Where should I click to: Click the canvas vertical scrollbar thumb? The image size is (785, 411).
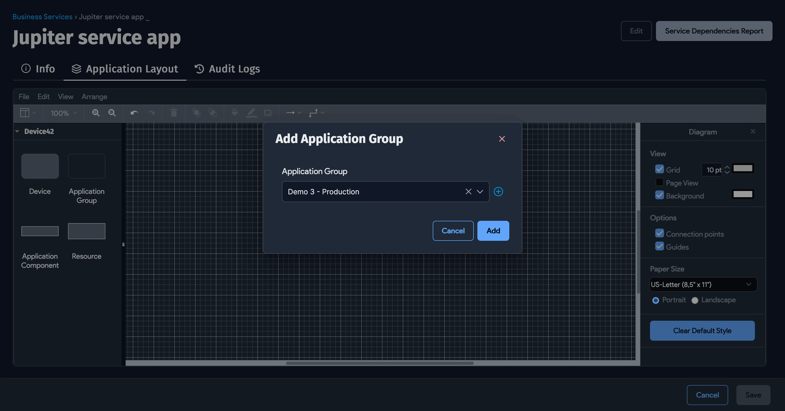pos(638,252)
